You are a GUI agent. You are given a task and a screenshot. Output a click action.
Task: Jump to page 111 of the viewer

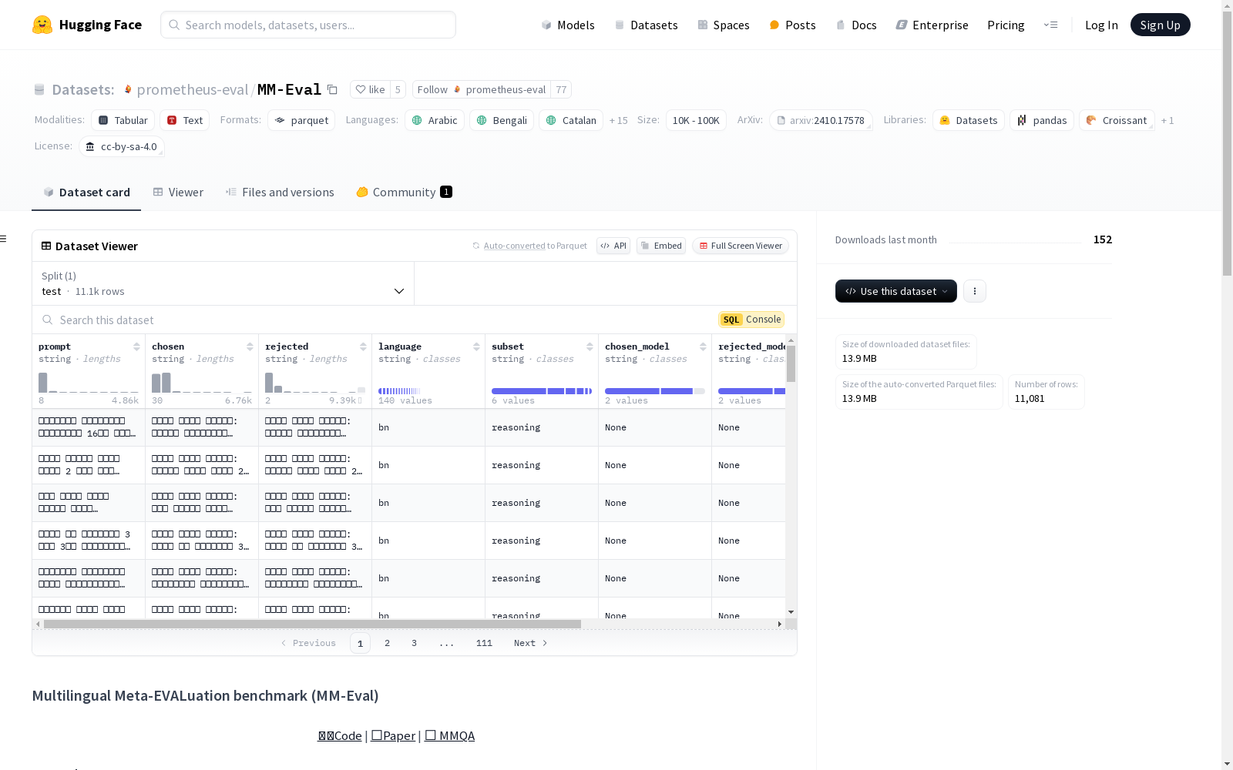(484, 643)
